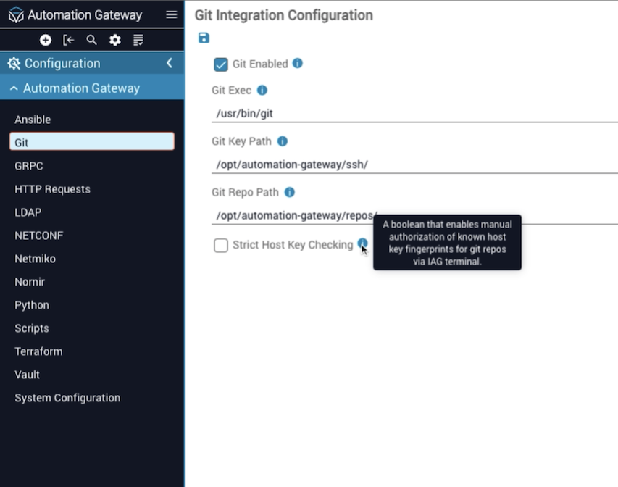618x487 pixels.
Task: Open System Configuration page
Action: pos(67,398)
